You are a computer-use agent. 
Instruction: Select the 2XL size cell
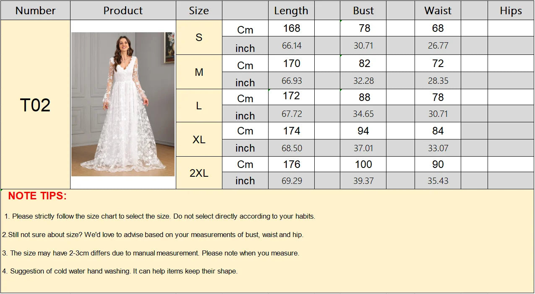199,173
